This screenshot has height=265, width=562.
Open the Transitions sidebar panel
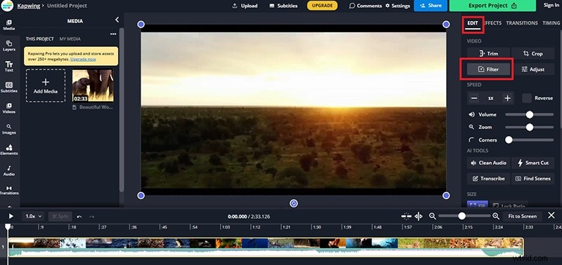[x=9, y=190]
